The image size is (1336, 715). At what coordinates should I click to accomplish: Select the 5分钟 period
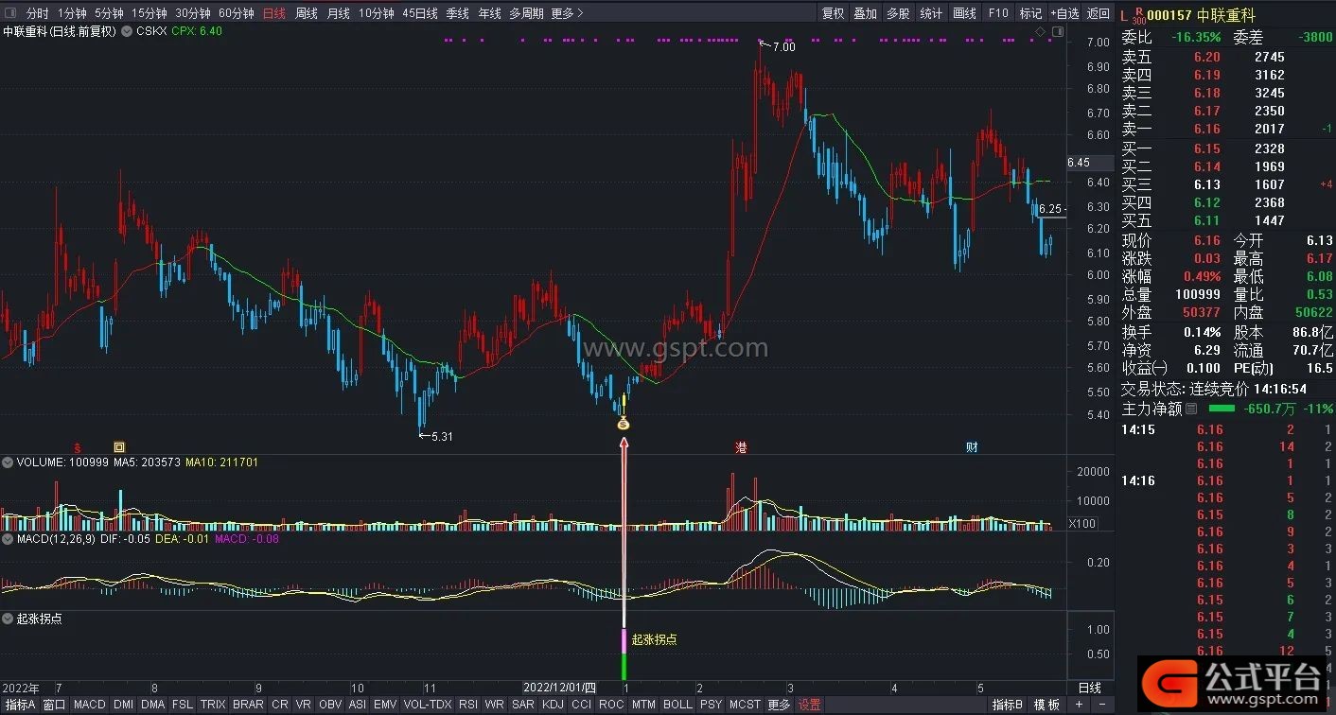coord(110,13)
